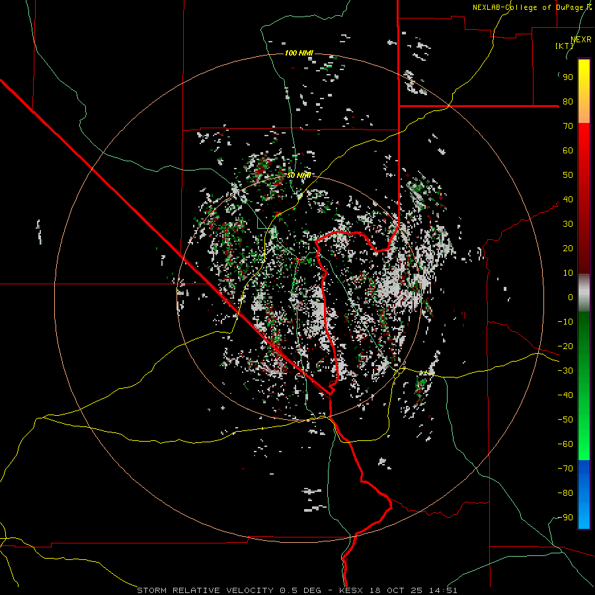Click the 0 scale value
Viewport: 595px width, 595px height.
click(x=571, y=297)
